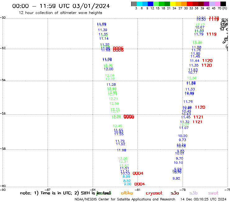230x202 pixels.
Task: Click the blue value 10.67
Action: tap(200, 27)
